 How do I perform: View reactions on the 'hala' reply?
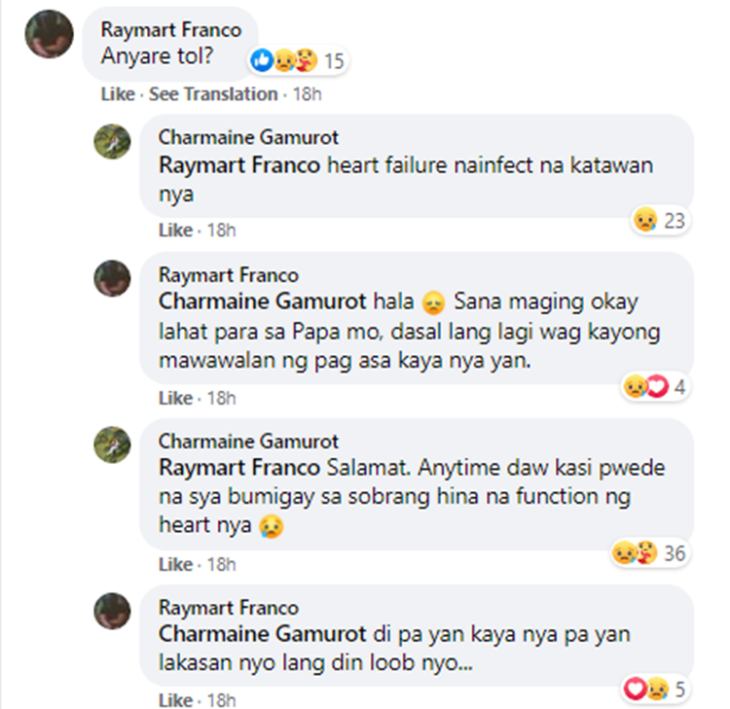coord(654,387)
